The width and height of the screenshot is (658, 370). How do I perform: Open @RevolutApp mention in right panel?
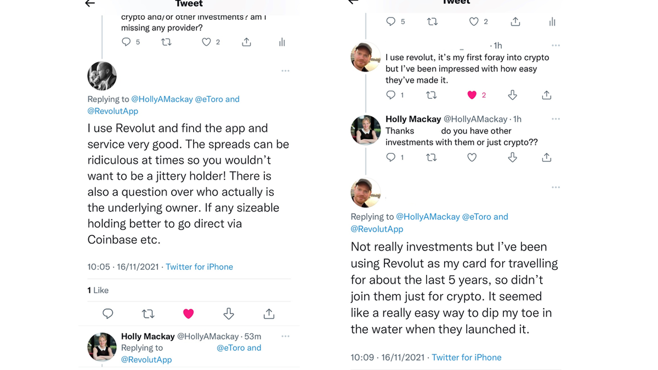tap(377, 229)
